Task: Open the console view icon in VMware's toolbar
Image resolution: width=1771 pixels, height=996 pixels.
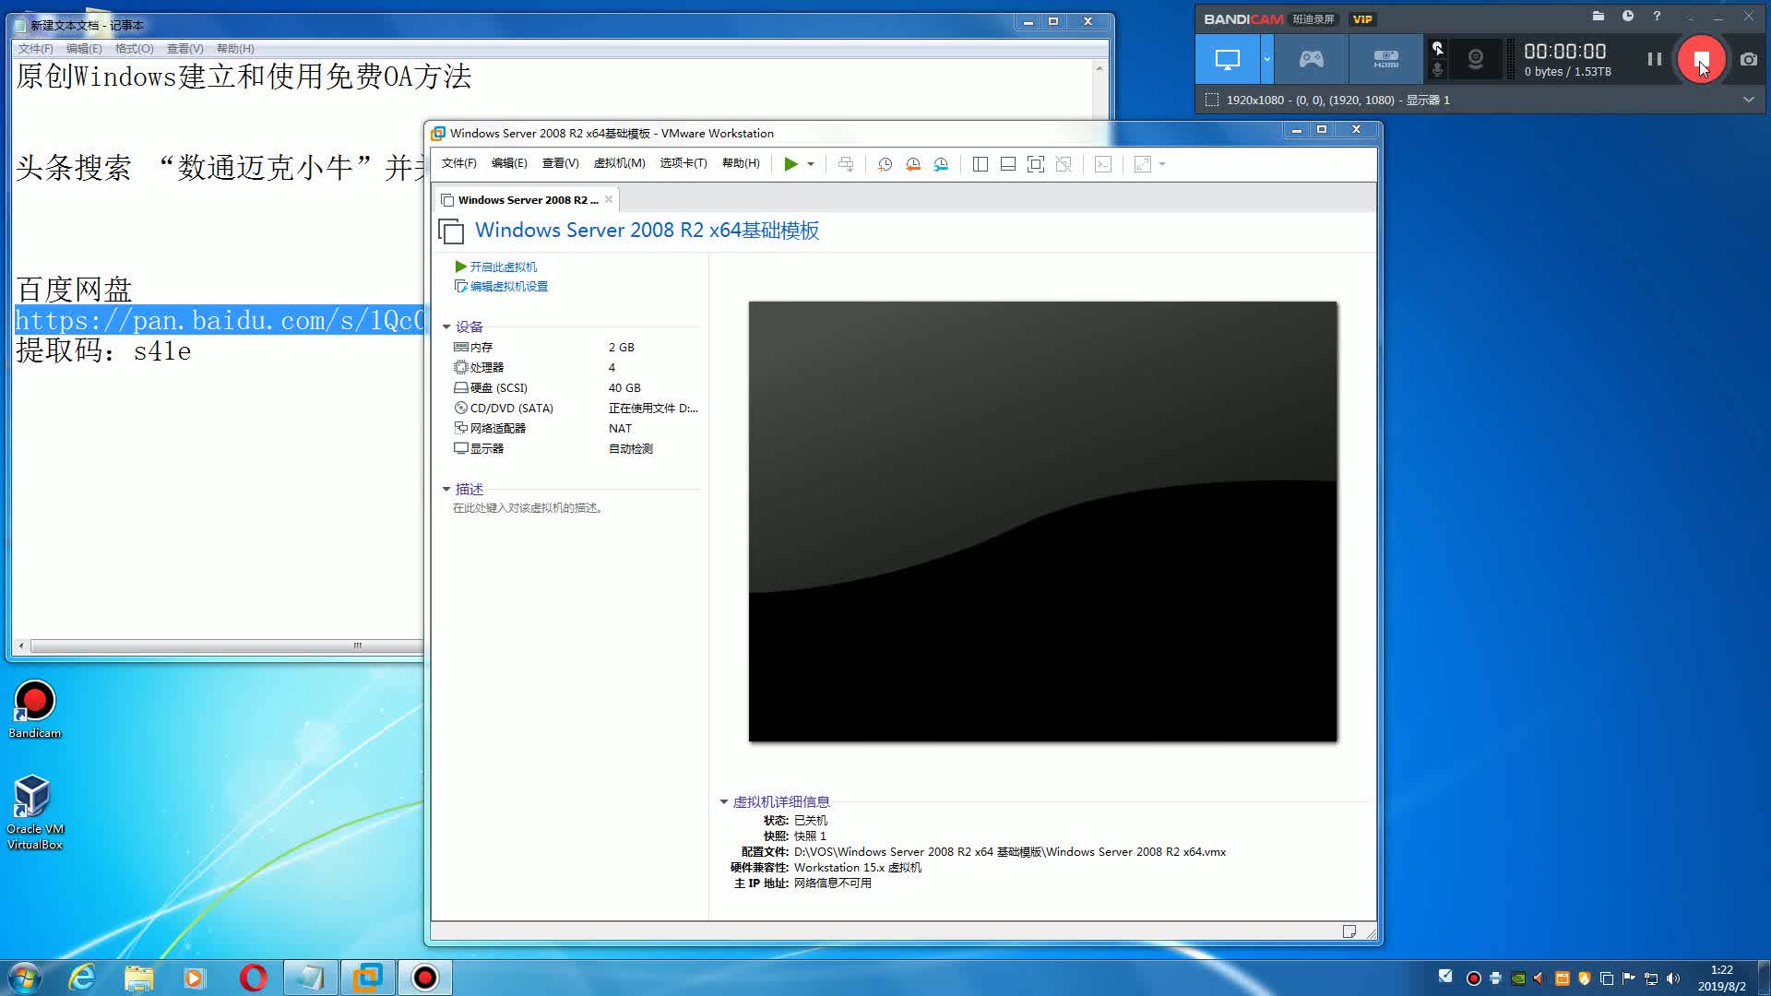Action: coord(1103,164)
